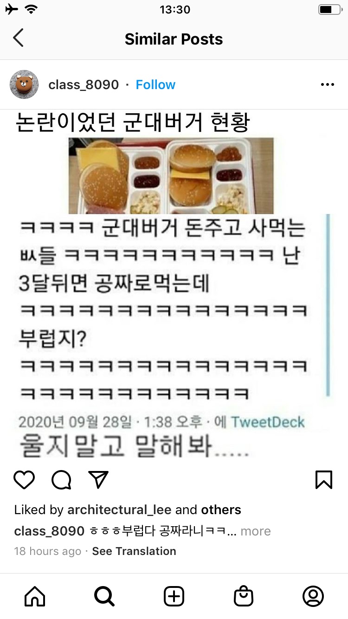
Task: Tap the army burger tray photo
Action: [171, 175]
